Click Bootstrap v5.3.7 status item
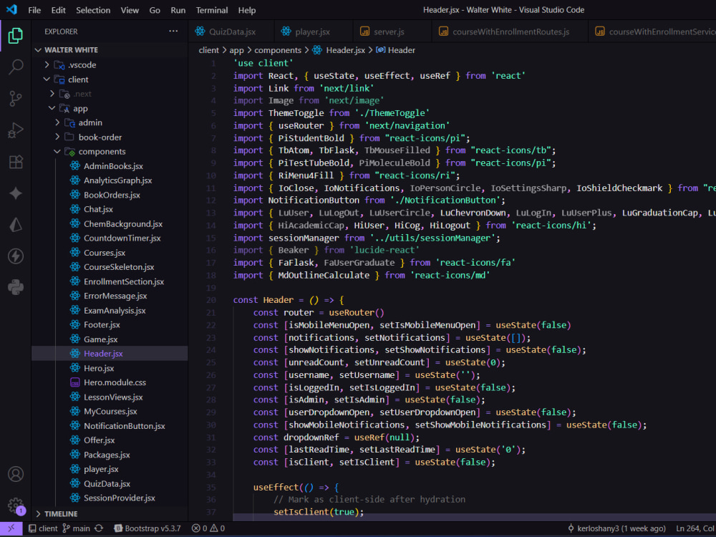 pos(147,528)
